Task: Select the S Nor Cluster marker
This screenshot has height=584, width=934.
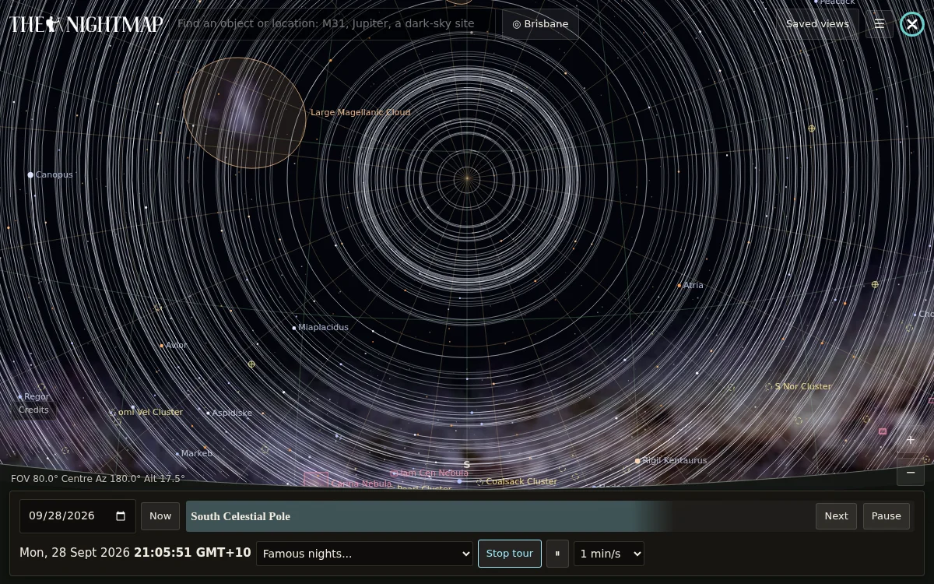Action: [x=769, y=386]
